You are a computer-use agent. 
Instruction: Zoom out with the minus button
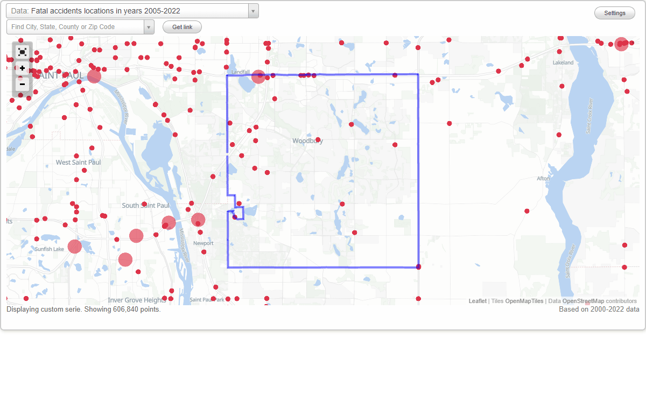tap(22, 83)
